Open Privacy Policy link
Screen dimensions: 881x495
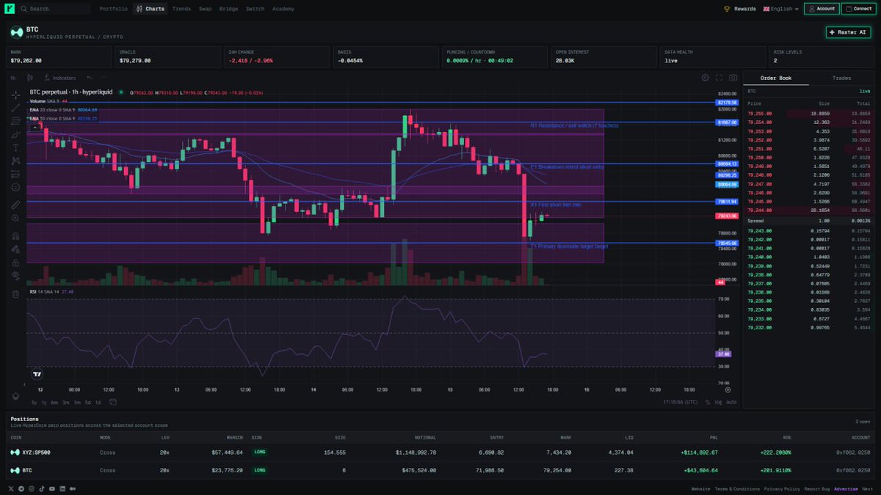(782, 488)
